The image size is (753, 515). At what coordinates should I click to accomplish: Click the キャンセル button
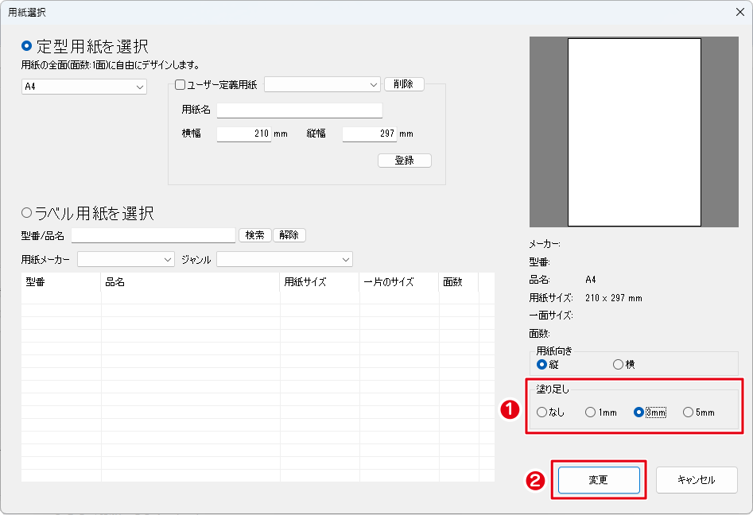click(697, 480)
